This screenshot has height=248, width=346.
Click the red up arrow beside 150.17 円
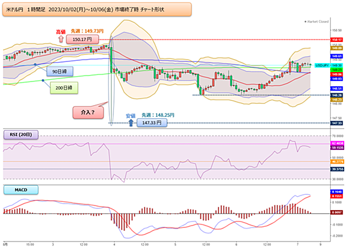(x=61, y=40)
